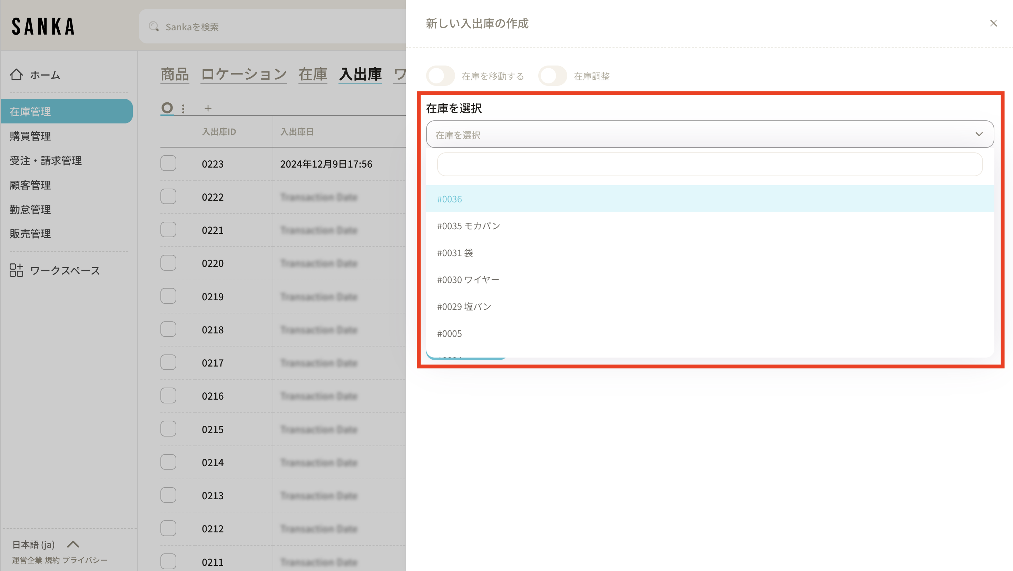The image size is (1013, 571).
Task: Open 購買管理 in the sidebar
Action: (x=30, y=136)
